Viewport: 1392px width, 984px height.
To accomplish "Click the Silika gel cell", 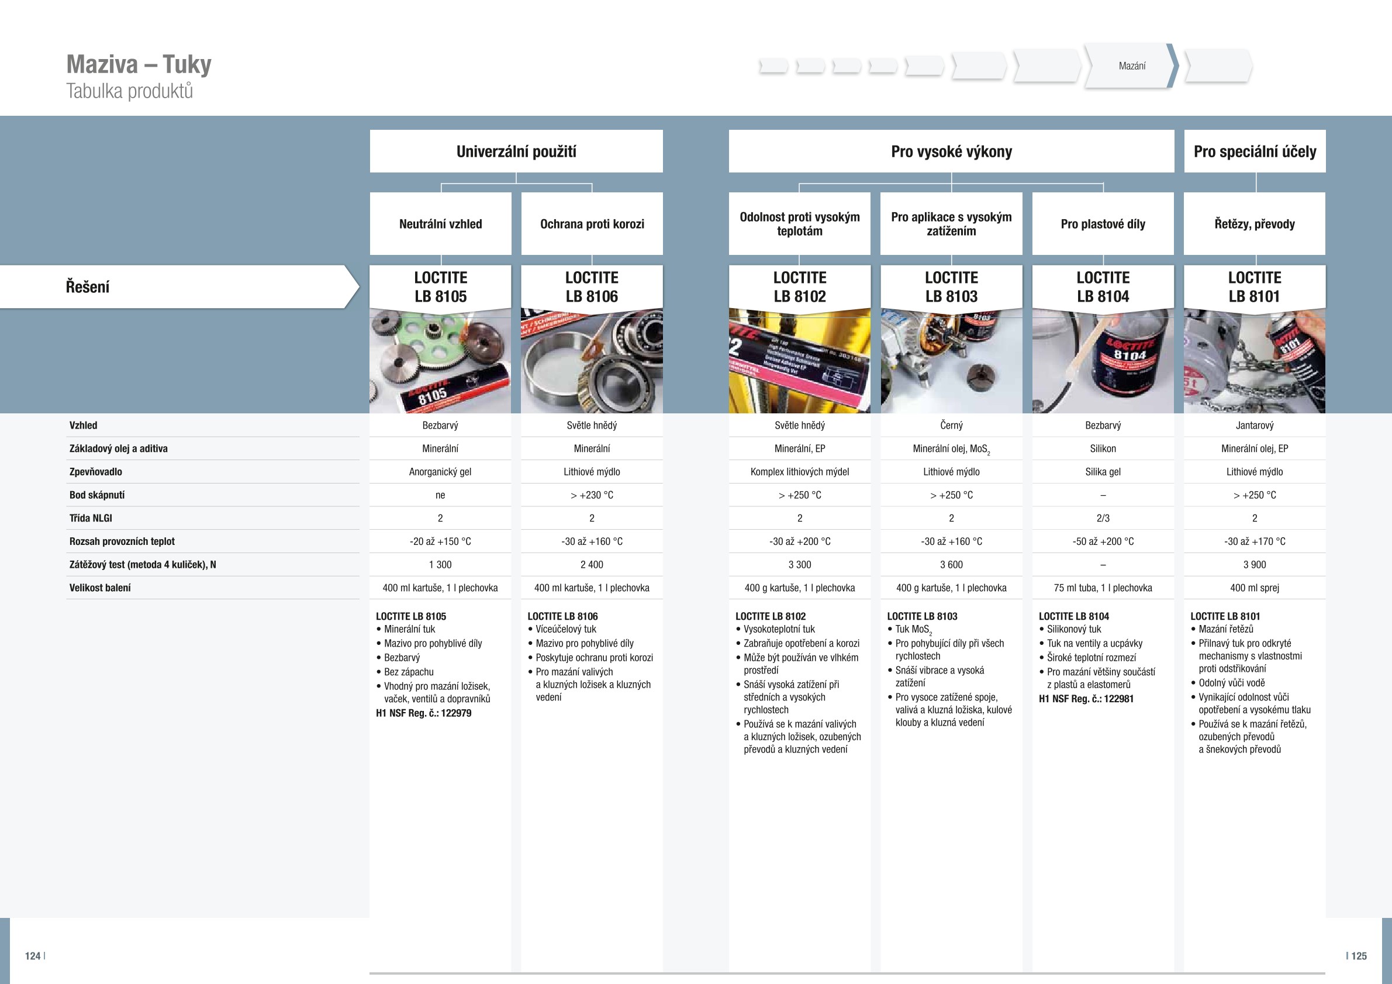I will click(1103, 472).
